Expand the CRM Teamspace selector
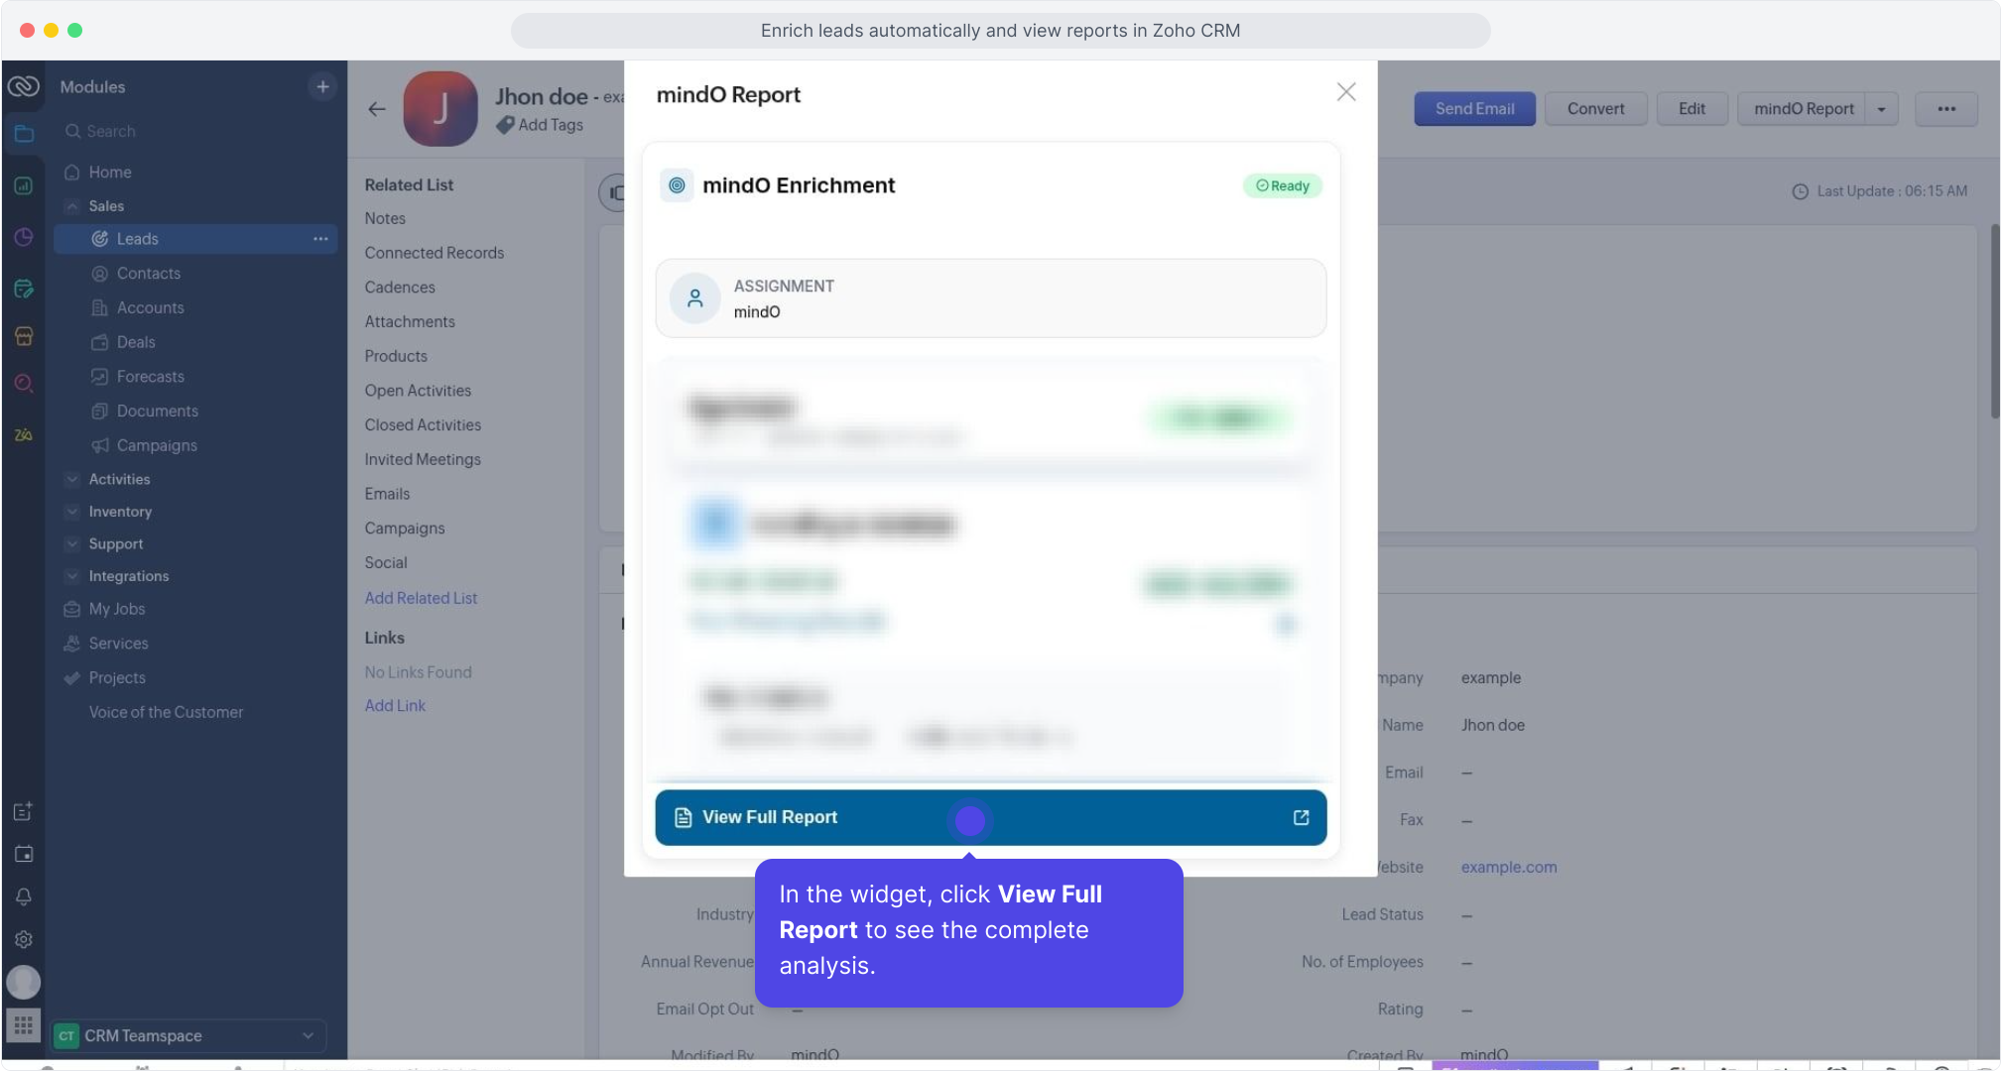 coord(308,1035)
